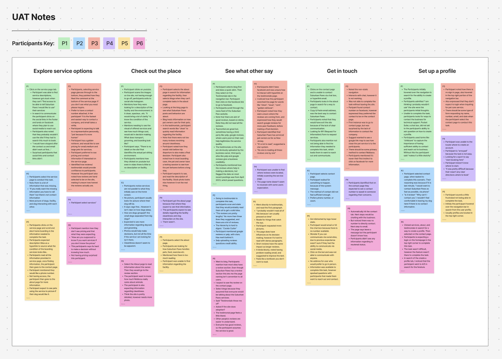Click red P3 sticky under Set up a profile
The width and height of the screenshot is (502, 359).
tap(458, 108)
